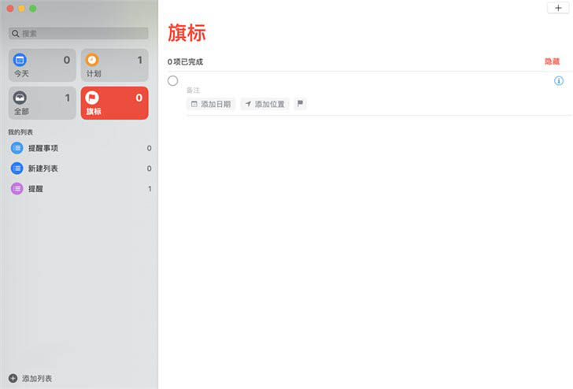The image size is (573, 389).
Task: Click the blue info icon on reminder
Action: pyautogui.click(x=559, y=81)
